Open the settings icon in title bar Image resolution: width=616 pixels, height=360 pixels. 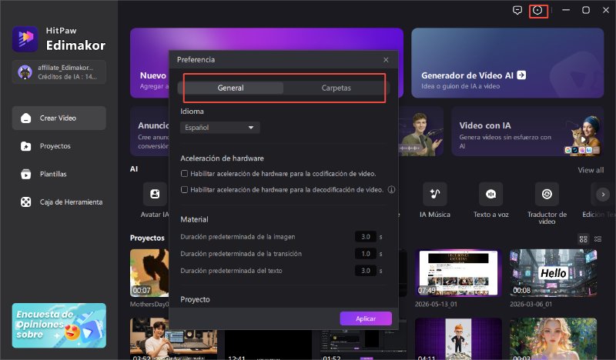(x=537, y=10)
